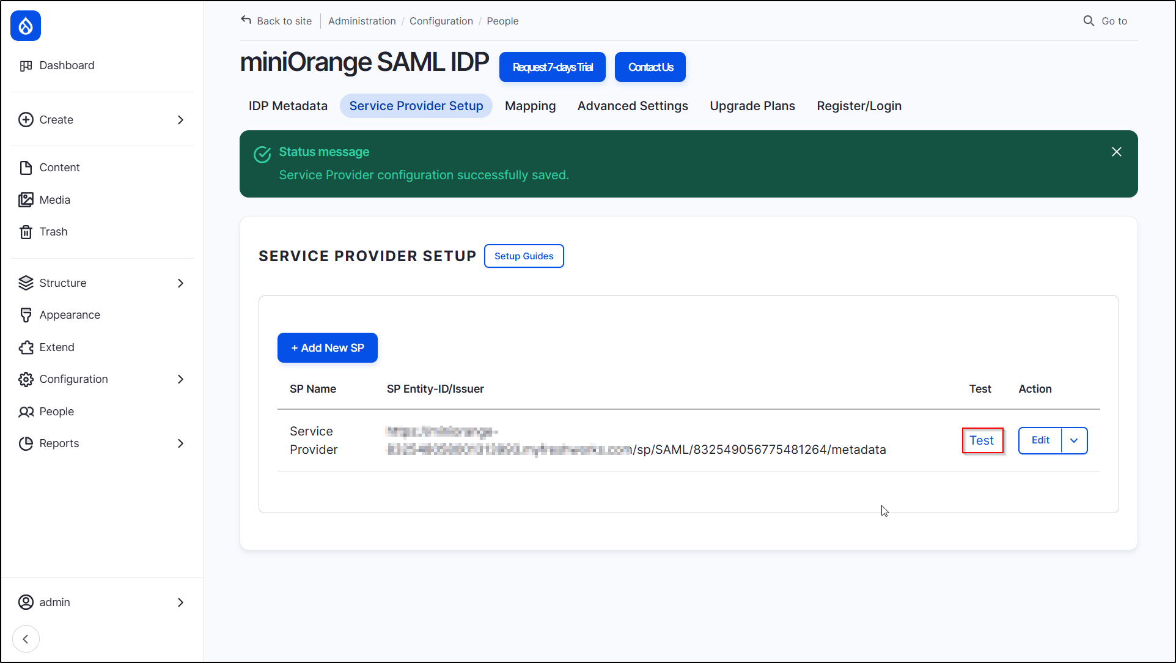Image resolution: width=1176 pixels, height=663 pixels.
Task: Test the Service Provider connection
Action: pos(982,440)
